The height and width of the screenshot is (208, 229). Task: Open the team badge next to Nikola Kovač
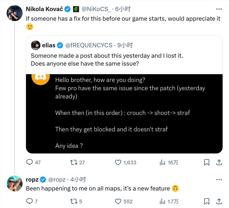[x=76, y=9]
